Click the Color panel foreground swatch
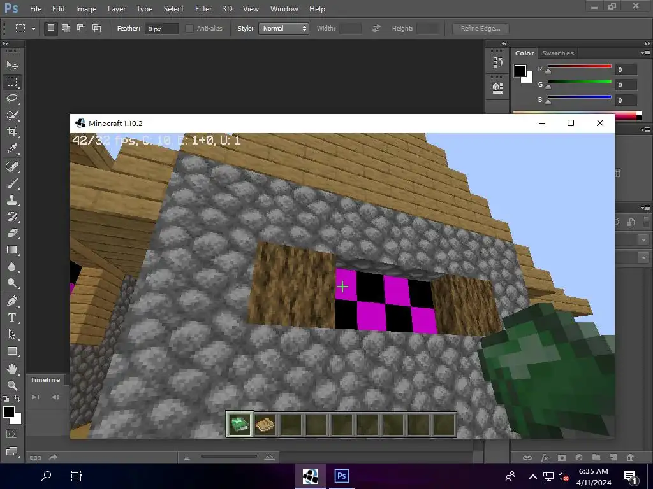653x489 pixels. 520,71
